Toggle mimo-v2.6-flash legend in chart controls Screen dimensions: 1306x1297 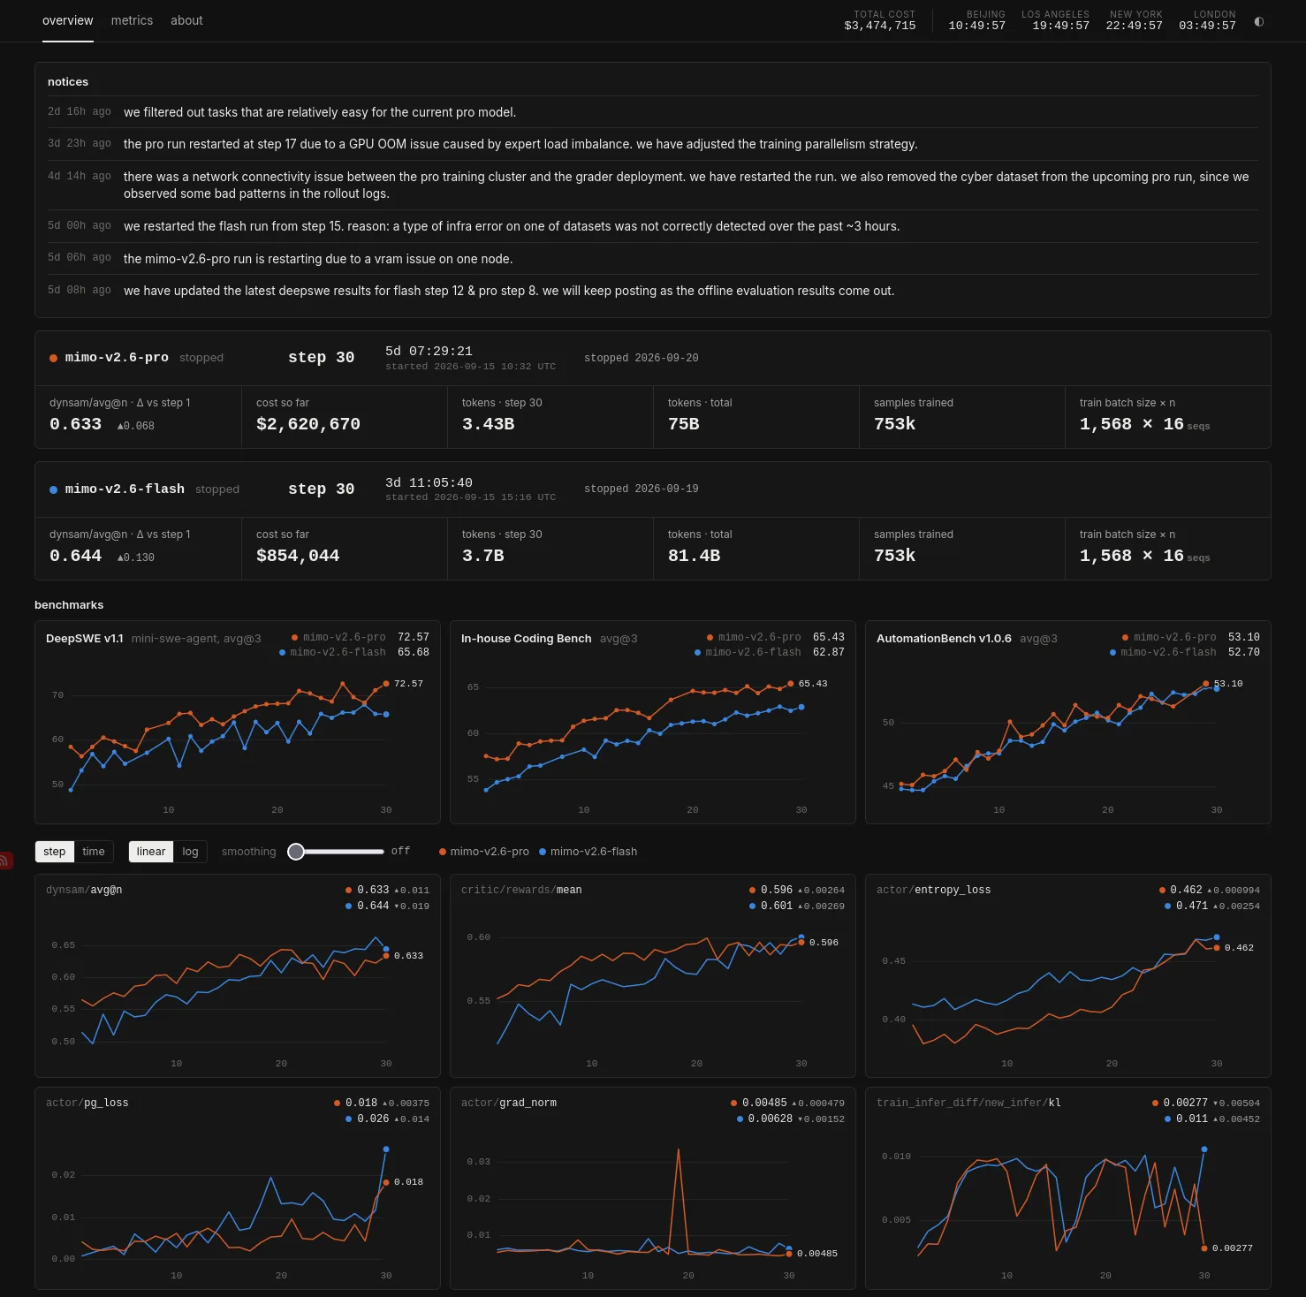click(588, 852)
